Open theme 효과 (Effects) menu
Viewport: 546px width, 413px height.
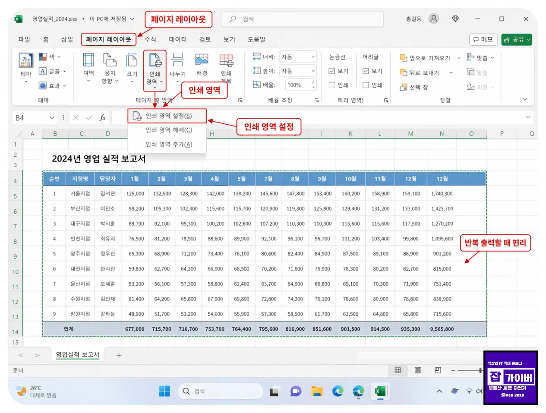(52, 86)
